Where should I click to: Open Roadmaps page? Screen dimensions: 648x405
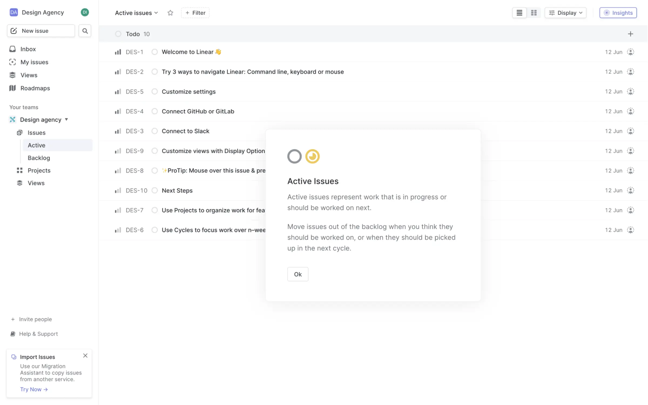pyautogui.click(x=35, y=88)
